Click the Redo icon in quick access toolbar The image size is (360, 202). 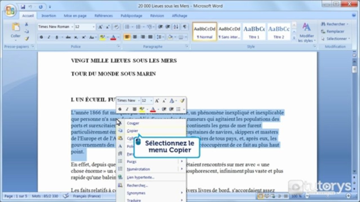tap(41, 6)
